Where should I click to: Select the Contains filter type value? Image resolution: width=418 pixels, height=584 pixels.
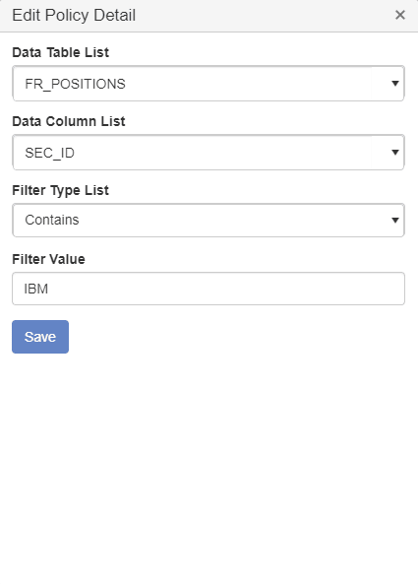52,220
